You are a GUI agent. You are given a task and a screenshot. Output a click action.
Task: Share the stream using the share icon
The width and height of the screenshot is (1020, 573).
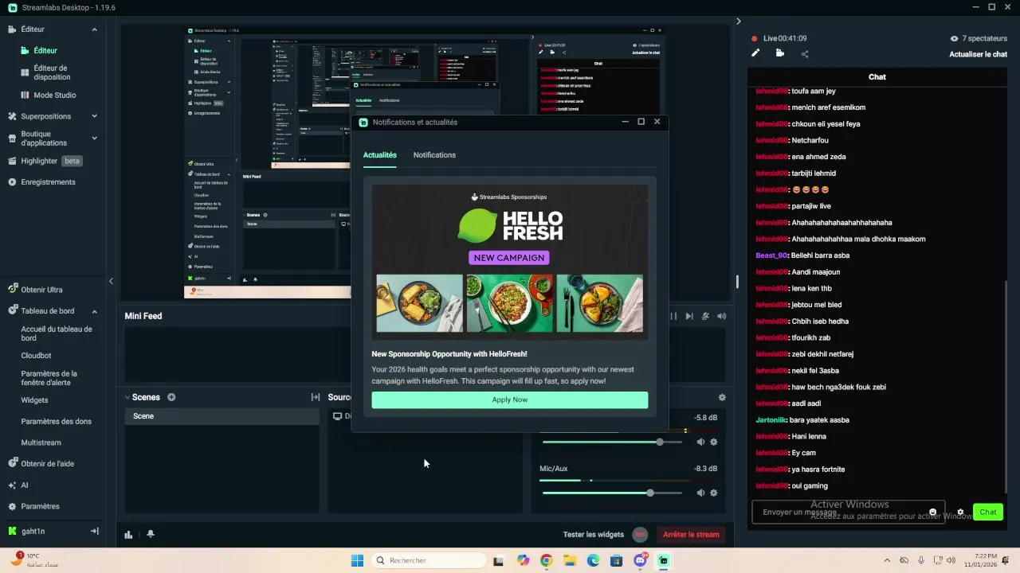coord(805,54)
